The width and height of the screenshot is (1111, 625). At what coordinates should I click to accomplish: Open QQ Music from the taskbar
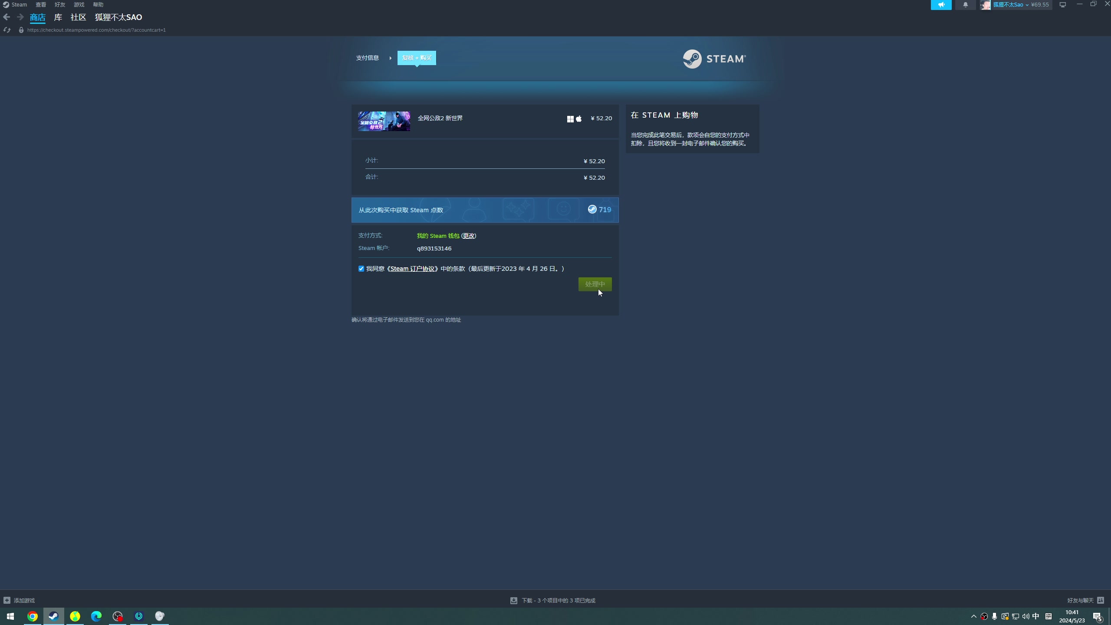click(75, 616)
